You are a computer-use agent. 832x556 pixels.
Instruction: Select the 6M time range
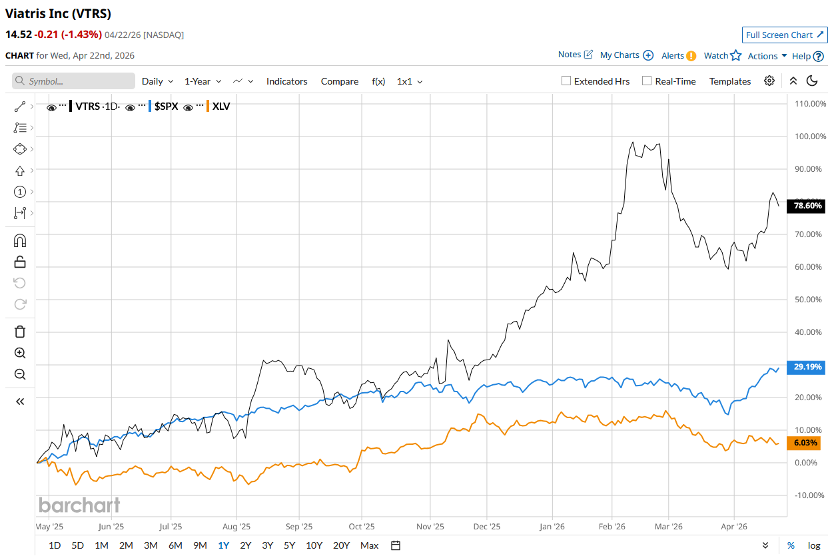tap(175, 545)
